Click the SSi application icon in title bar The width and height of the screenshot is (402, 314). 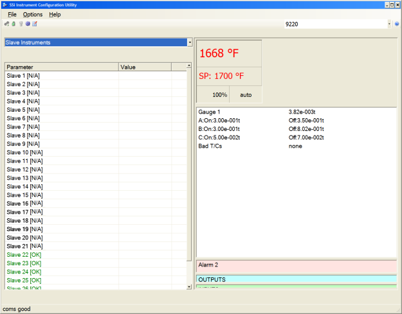(x=5, y=4)
